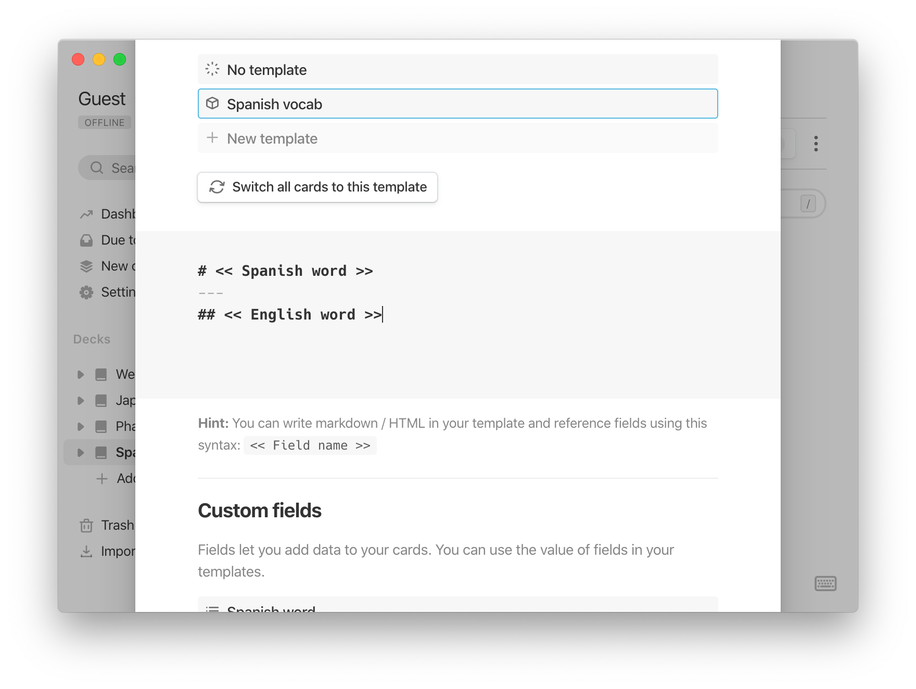This screenshot has height=689, width=916.
Task: Click the Add deck plus icon
Action: [102, 478]
